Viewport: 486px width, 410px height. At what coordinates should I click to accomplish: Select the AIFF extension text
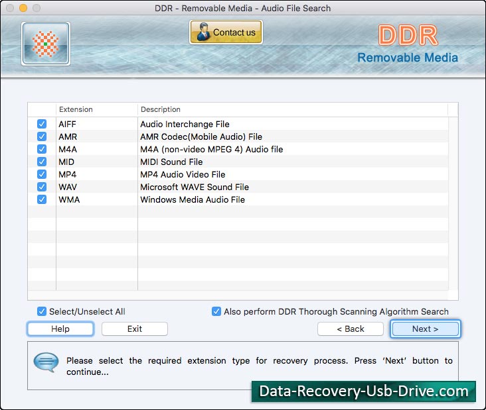pos(67,125)
